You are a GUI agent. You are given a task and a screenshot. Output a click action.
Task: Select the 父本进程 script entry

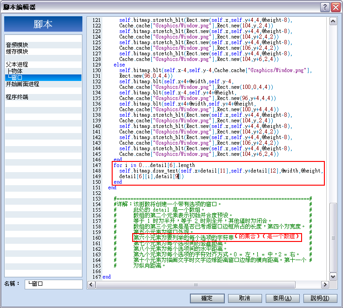[x=43, y=65]
